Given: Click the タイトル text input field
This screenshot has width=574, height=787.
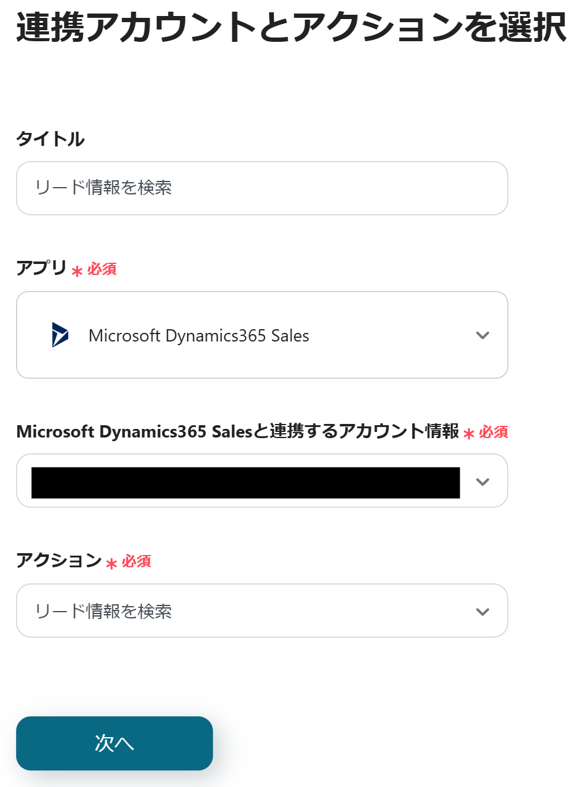Looking at the screenshot, I should pos(261,188).
